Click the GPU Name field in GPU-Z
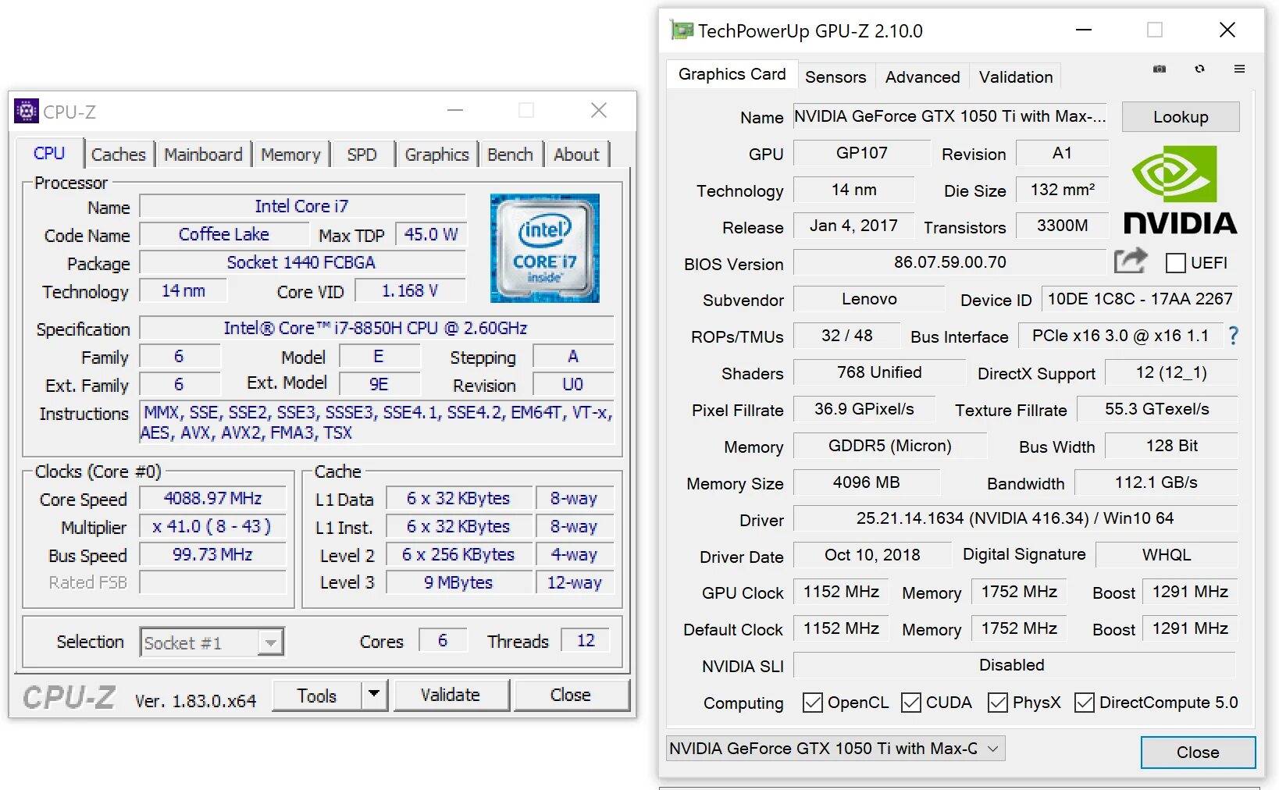Image resolution: width=1279 pixels, height=790 pixels. tap(950, 116)
